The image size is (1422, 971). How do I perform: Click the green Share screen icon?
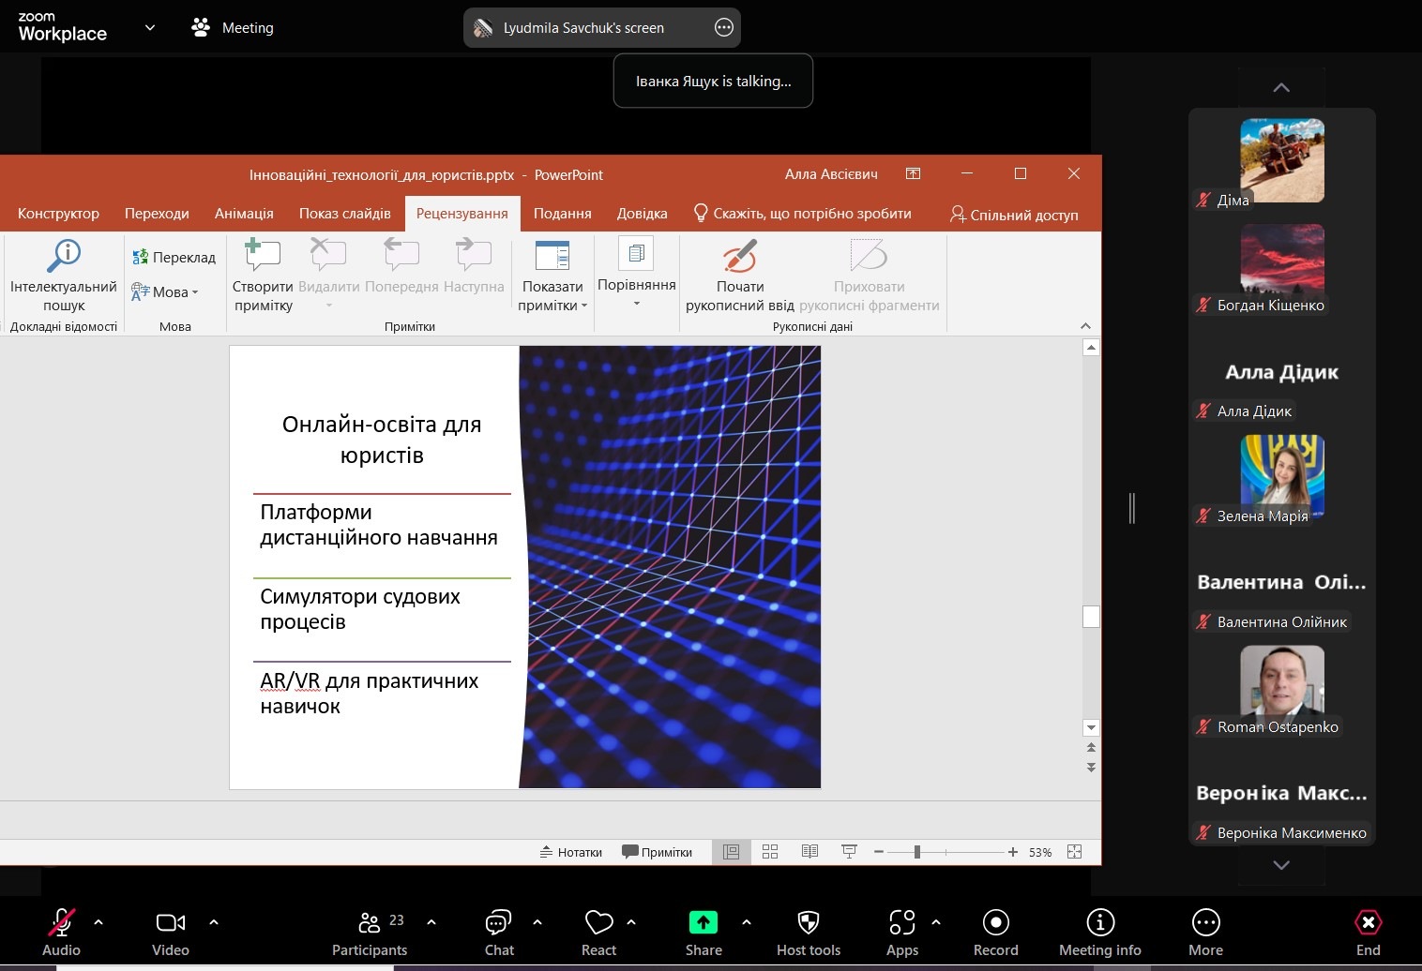703,923
